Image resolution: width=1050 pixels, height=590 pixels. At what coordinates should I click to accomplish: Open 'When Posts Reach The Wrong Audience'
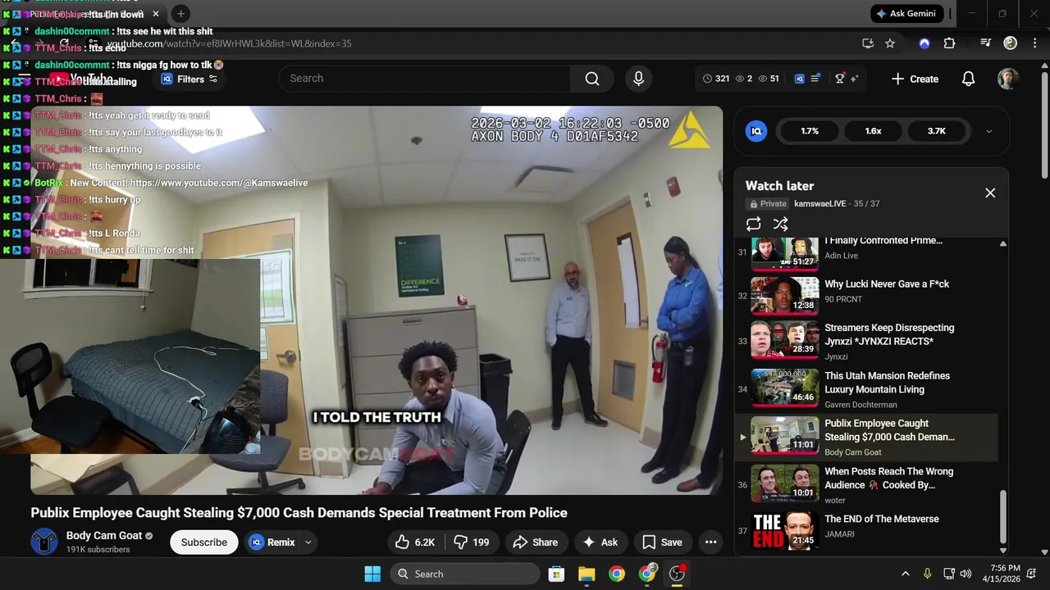coord(866,484)
